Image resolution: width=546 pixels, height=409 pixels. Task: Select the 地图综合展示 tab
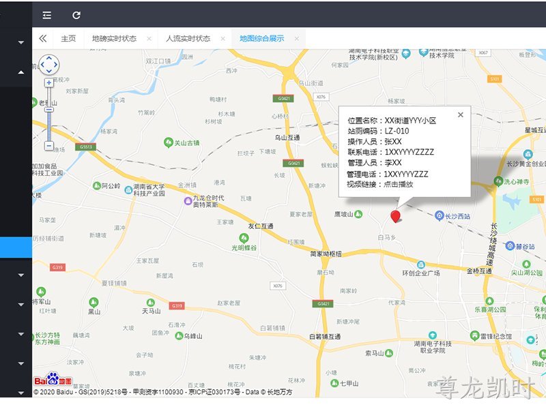point(262,38)
